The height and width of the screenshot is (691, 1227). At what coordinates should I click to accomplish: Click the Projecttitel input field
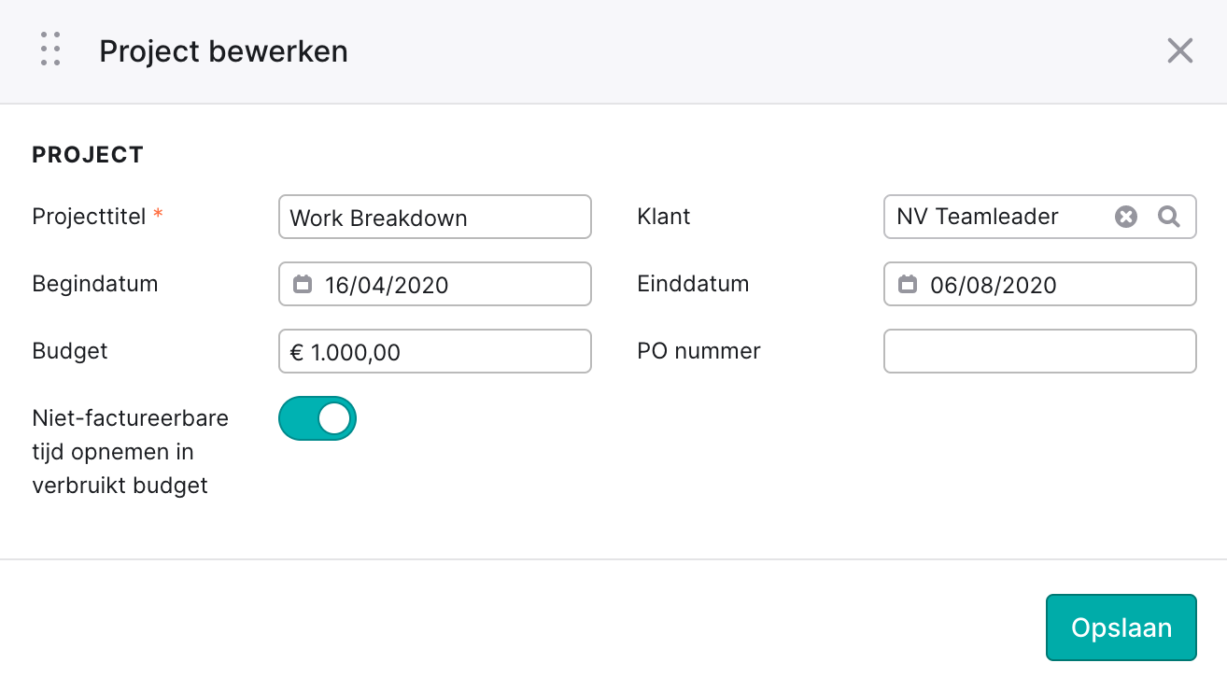[x=435, y=217]
